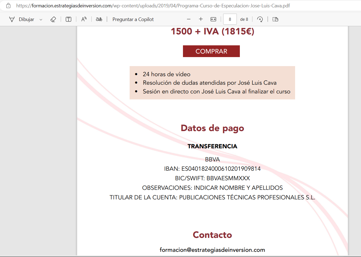Viewport: 361px width, 257px height.
Task: Click the red COMPRAR button
Action: point(211,51)
